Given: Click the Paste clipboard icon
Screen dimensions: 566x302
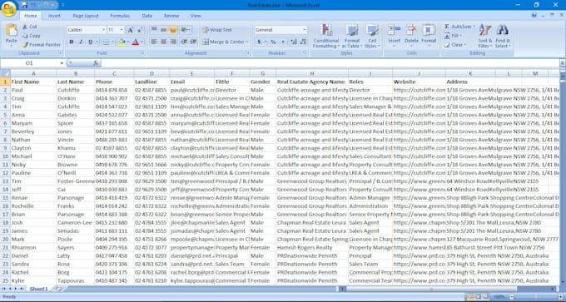Looking at the screenshot, I should [x=11, y=31].
